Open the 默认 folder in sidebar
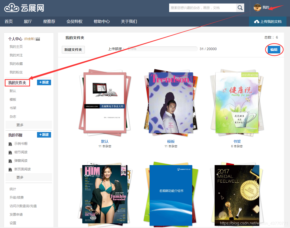 [13, 91]
